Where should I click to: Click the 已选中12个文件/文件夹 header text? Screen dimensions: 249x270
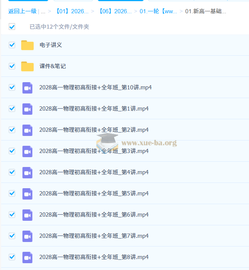point(59,27)
